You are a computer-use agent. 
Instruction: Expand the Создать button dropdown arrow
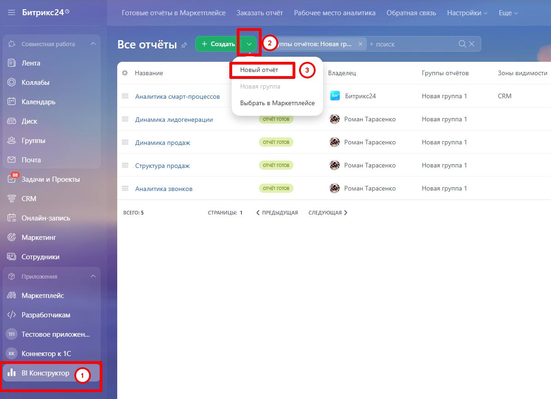[249, 44]
